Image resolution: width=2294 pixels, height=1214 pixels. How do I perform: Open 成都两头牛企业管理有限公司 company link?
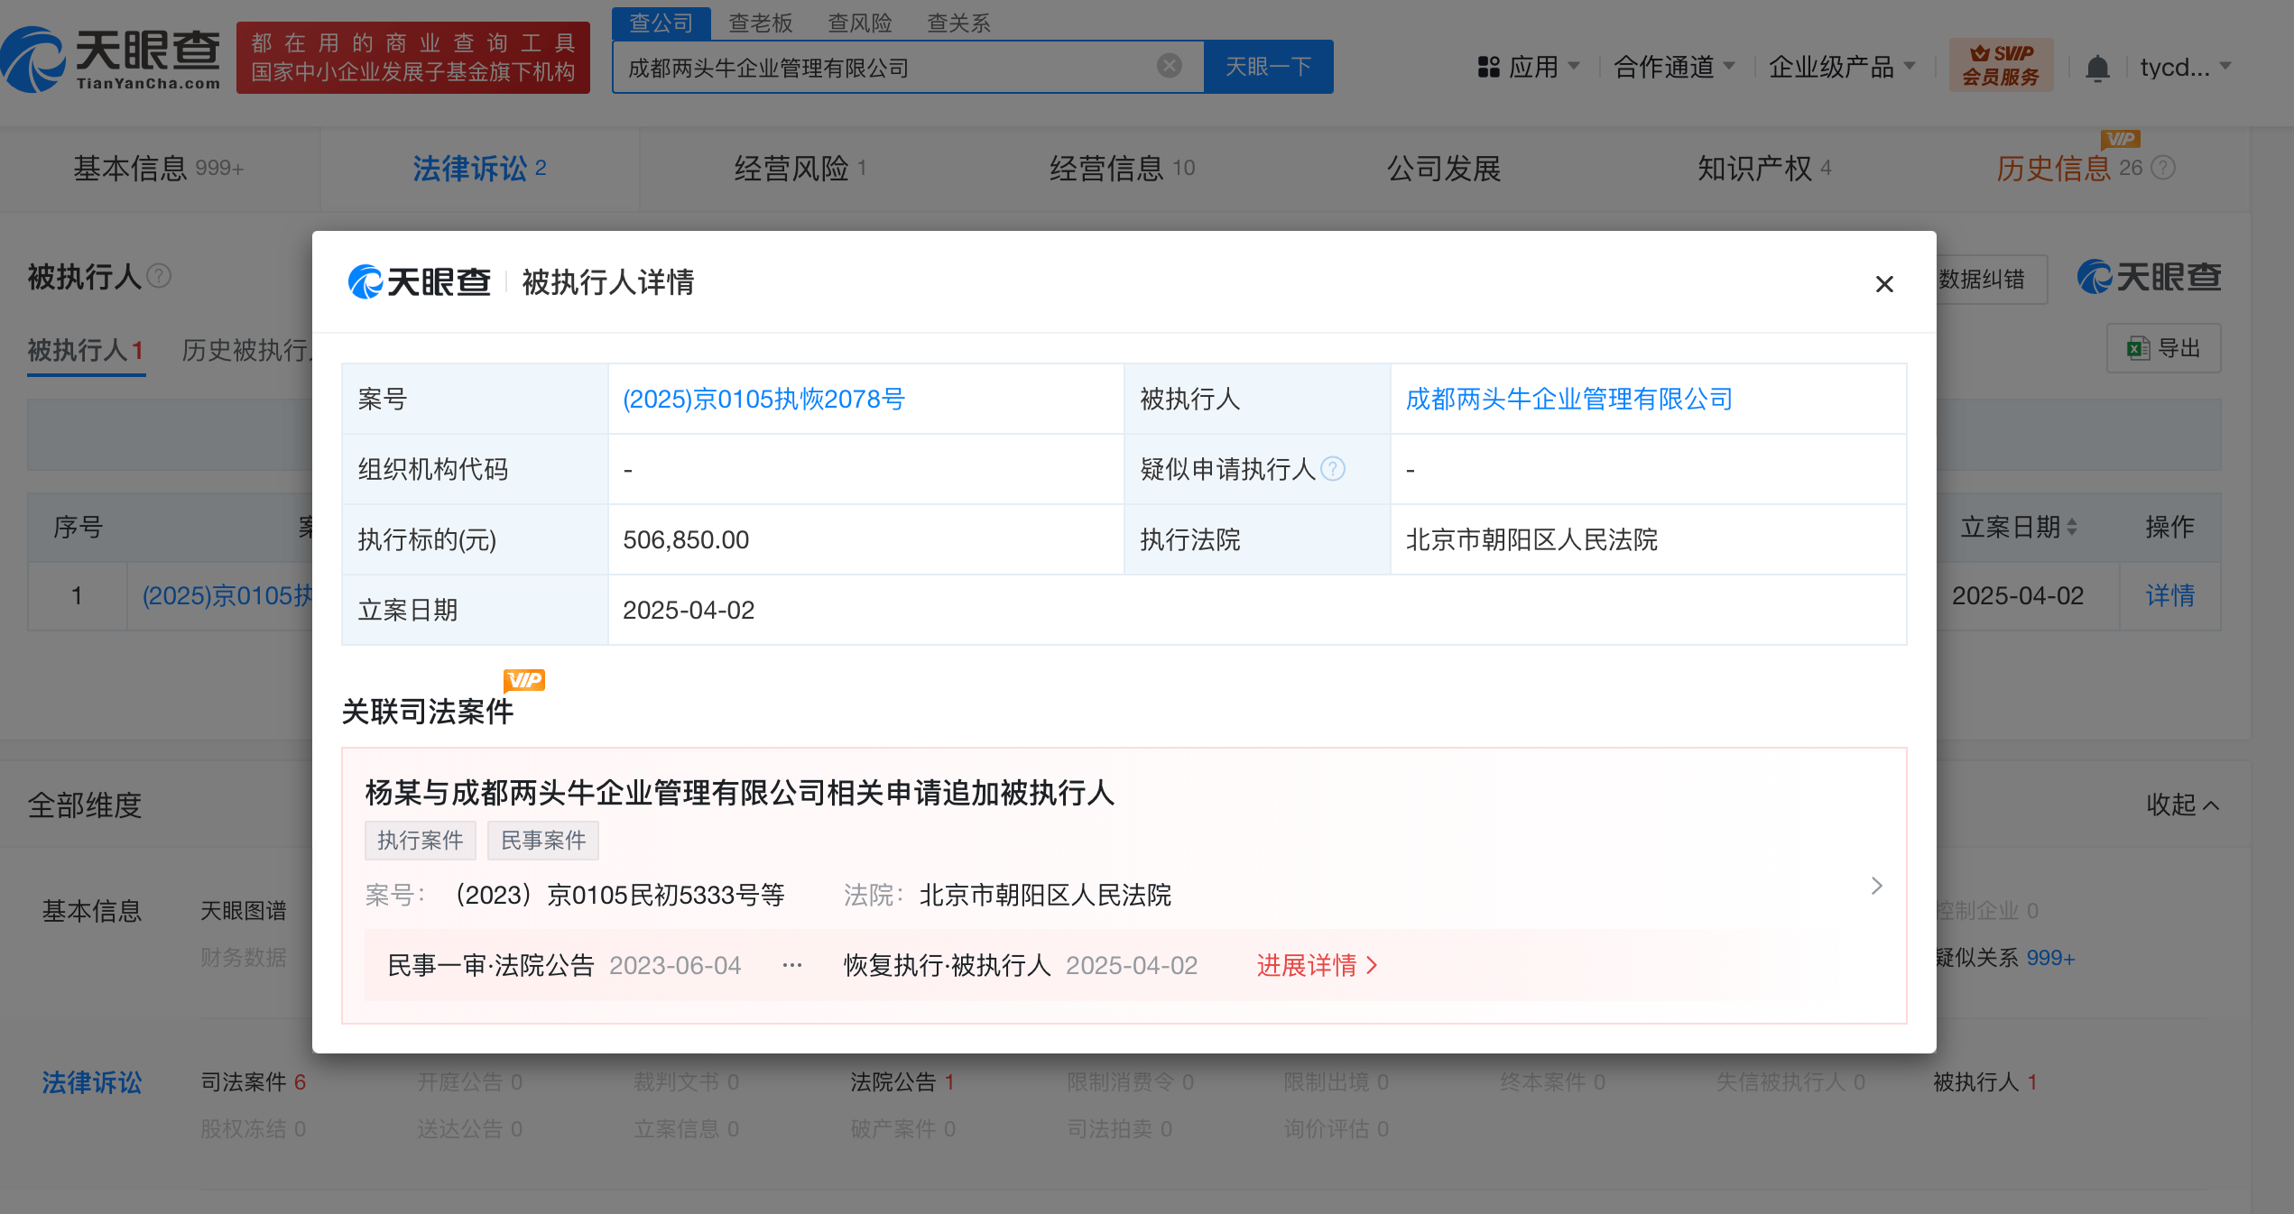1568,399
